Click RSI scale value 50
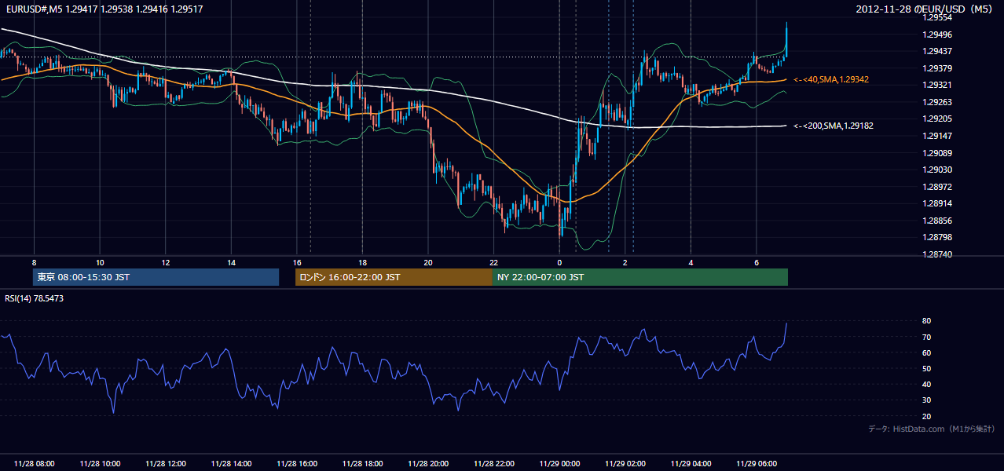 coord(926,368)
